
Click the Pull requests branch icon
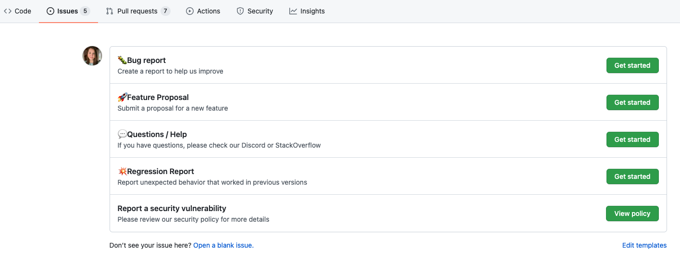(x=110, y=11)
